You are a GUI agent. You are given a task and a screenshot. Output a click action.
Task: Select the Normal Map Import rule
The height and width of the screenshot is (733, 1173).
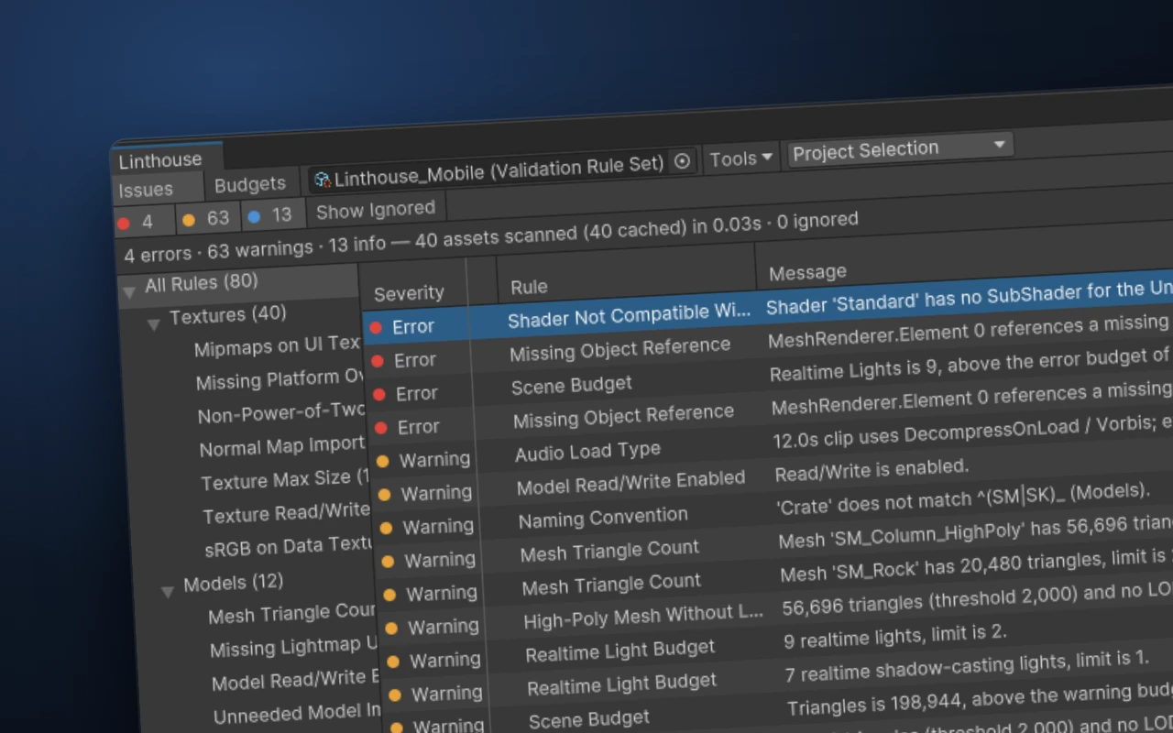coord(283,446)
